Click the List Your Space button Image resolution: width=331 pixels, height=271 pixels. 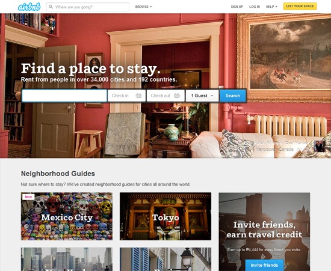tap(300, 7)
